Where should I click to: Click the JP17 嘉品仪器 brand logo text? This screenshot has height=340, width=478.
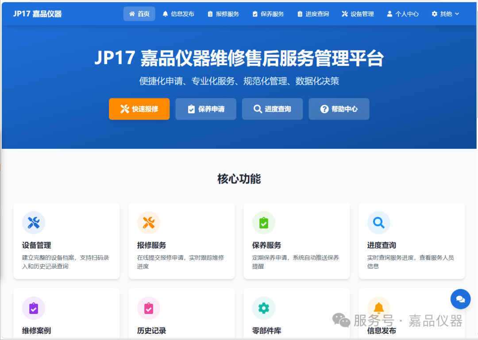coord(38,14)
